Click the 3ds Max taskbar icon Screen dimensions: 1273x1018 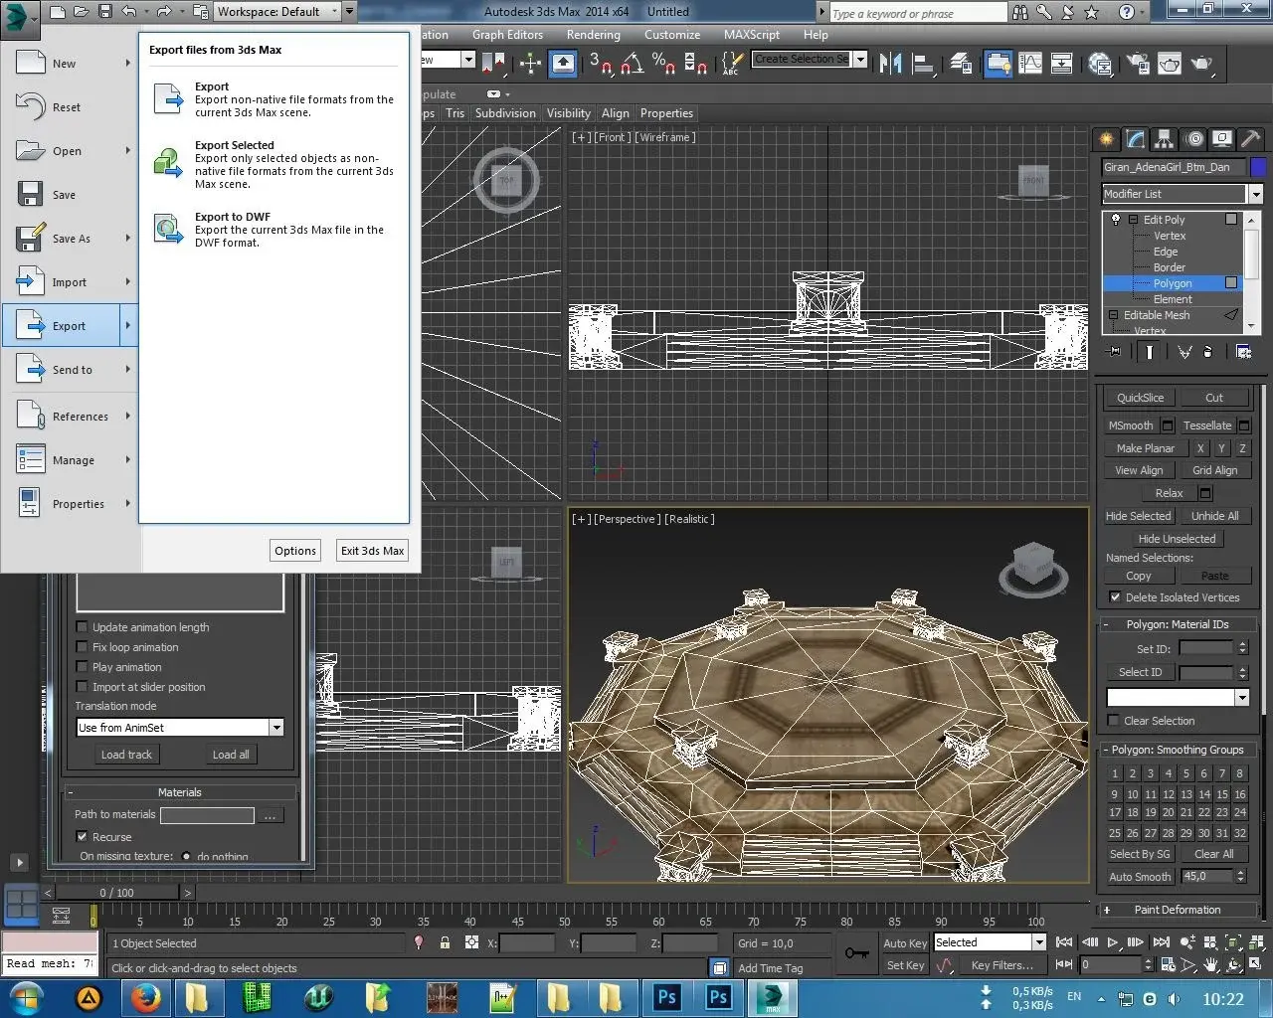coord(772,997)
